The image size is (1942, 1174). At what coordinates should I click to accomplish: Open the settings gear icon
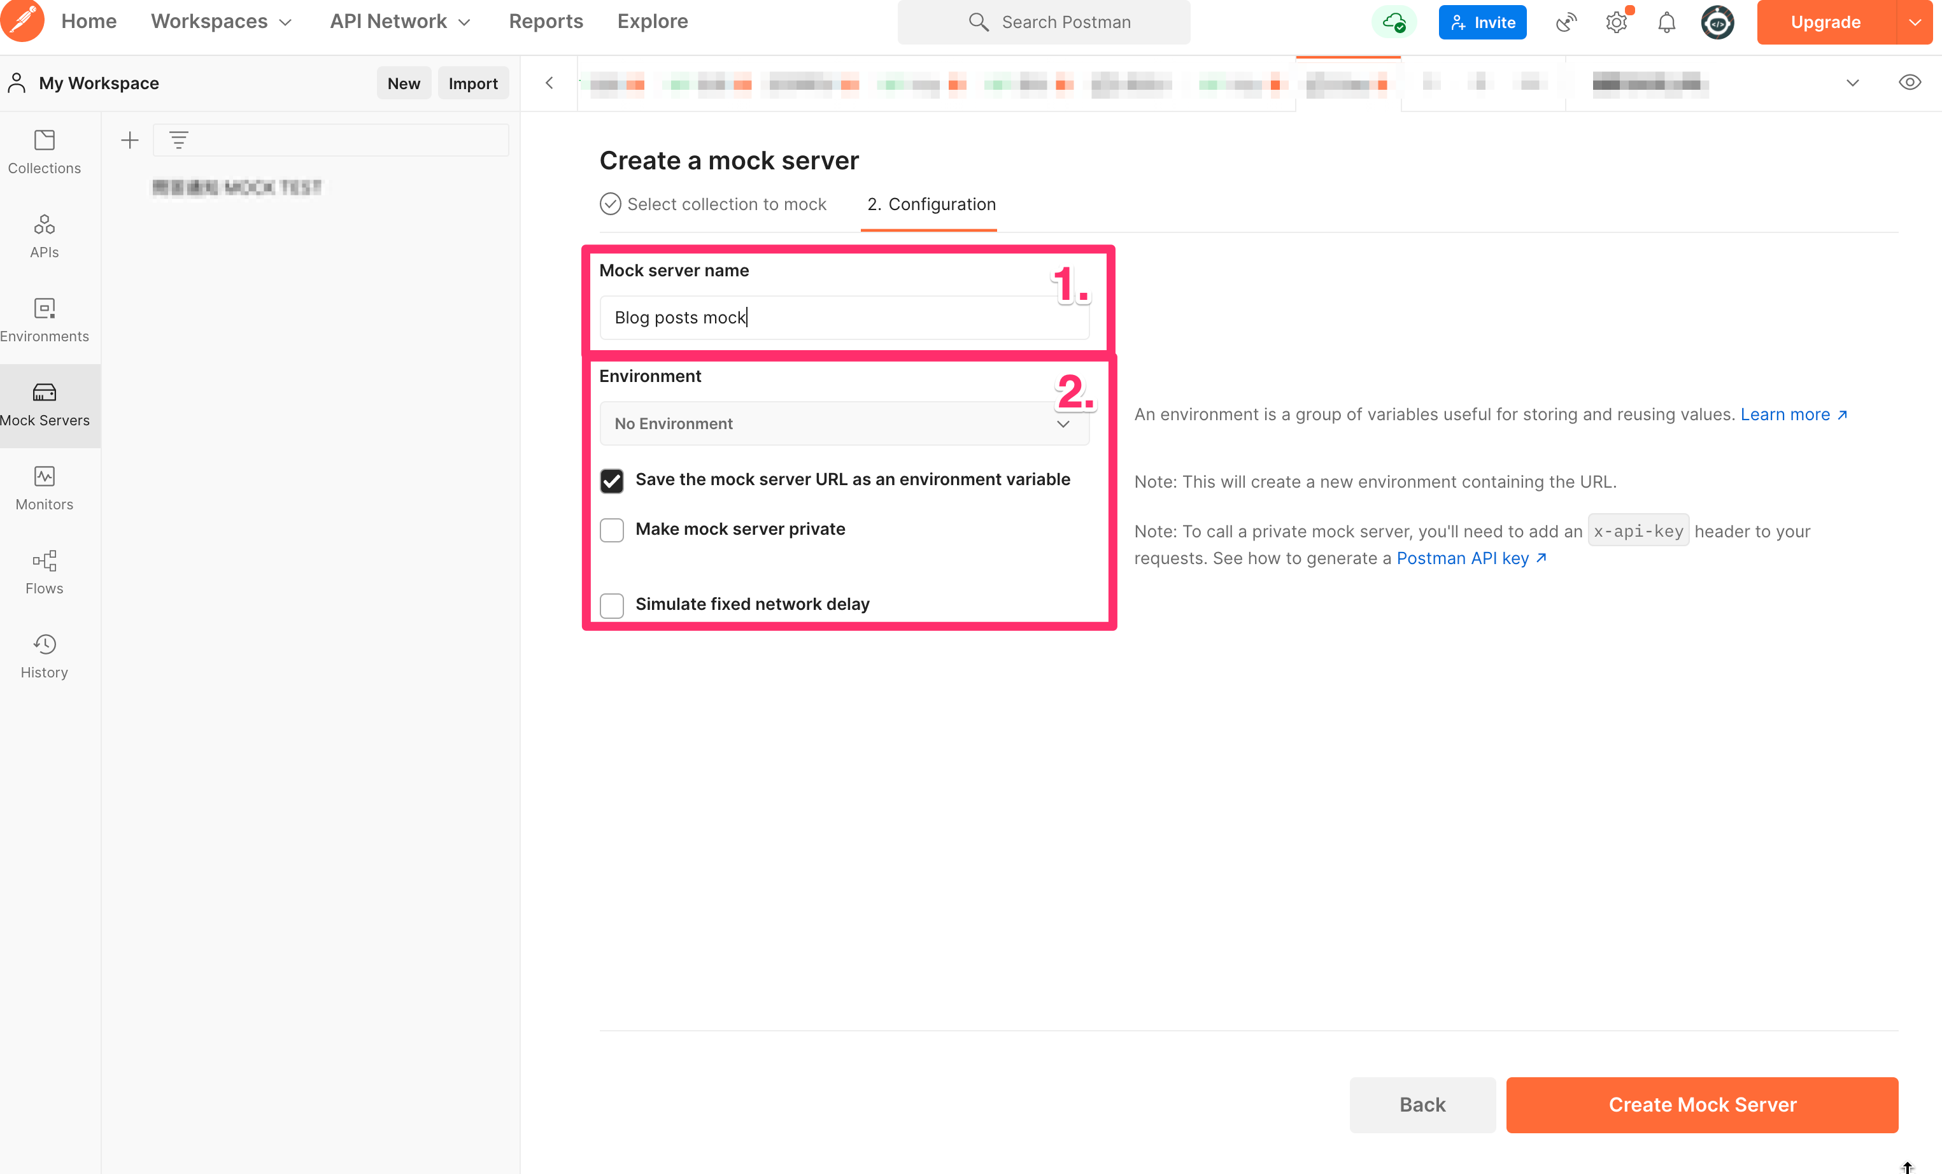click(1617, 22)
